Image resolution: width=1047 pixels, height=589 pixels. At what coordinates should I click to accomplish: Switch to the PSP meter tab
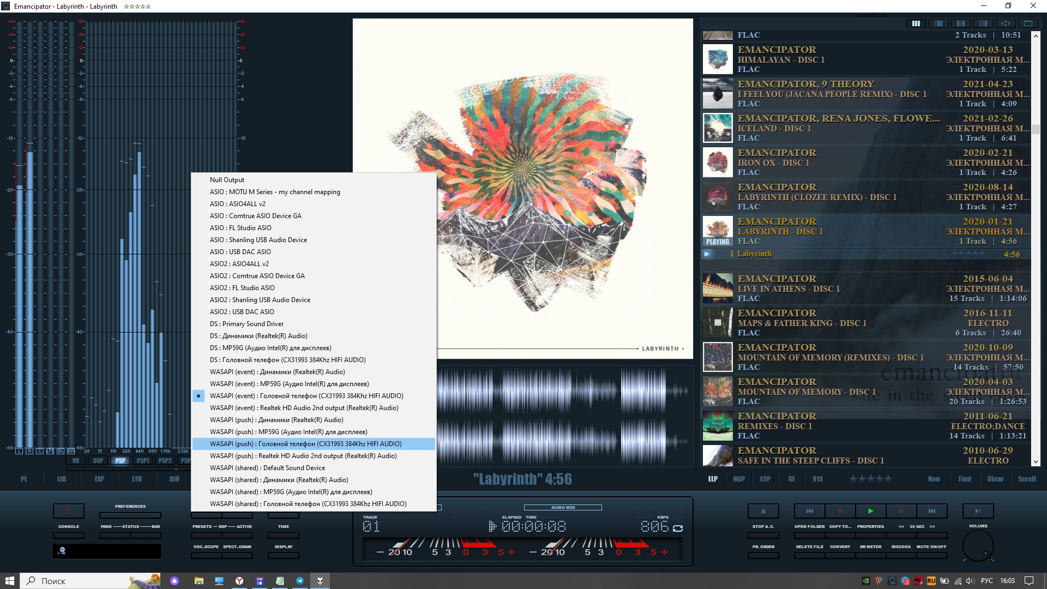coord(121,461)
